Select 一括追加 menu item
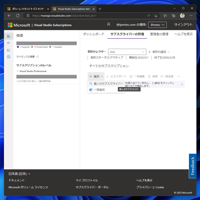Viewport: 200px width, 200px height. pos(106,90)
